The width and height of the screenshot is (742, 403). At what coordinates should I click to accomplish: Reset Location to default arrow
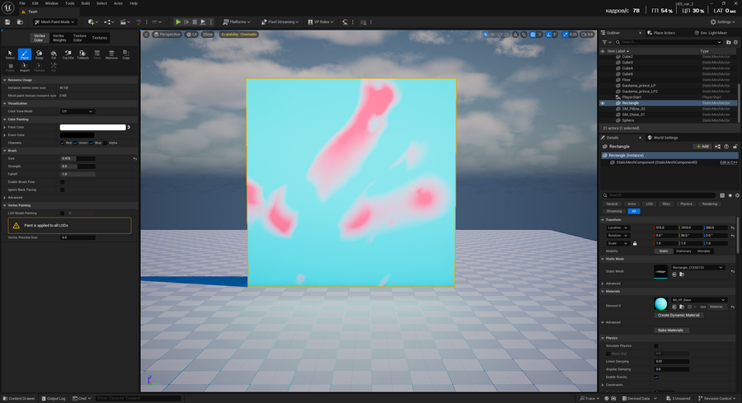point(733,228)
